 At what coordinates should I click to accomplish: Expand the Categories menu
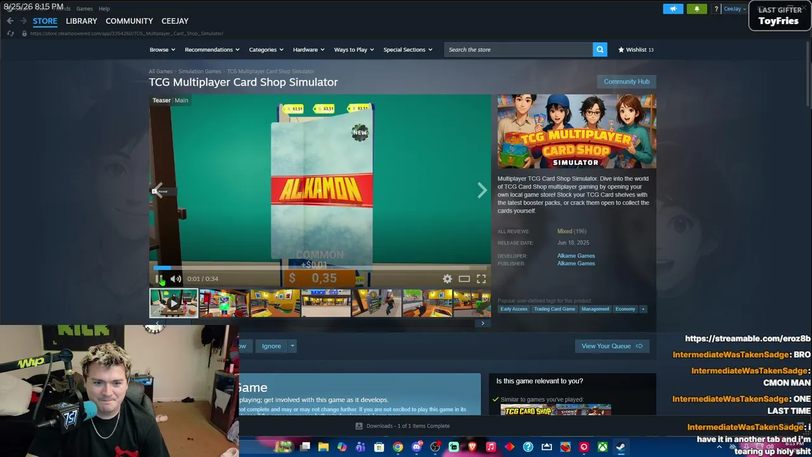click(266, 50)
